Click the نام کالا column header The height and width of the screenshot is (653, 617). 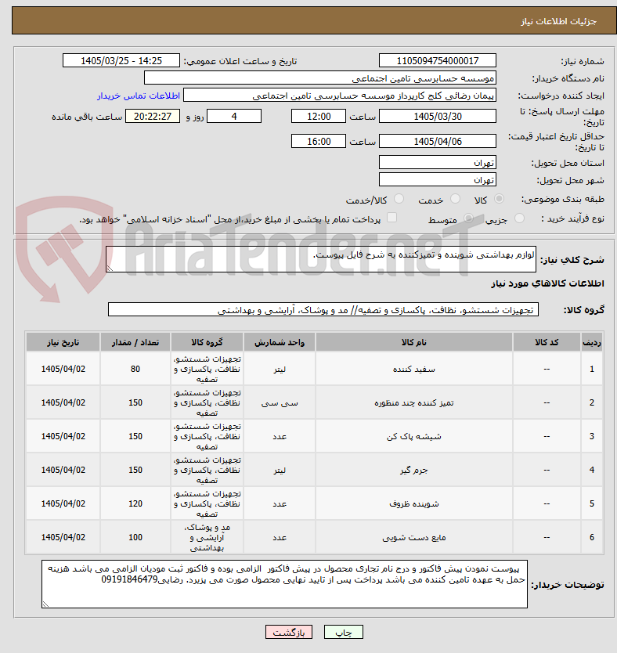[414, 342]
